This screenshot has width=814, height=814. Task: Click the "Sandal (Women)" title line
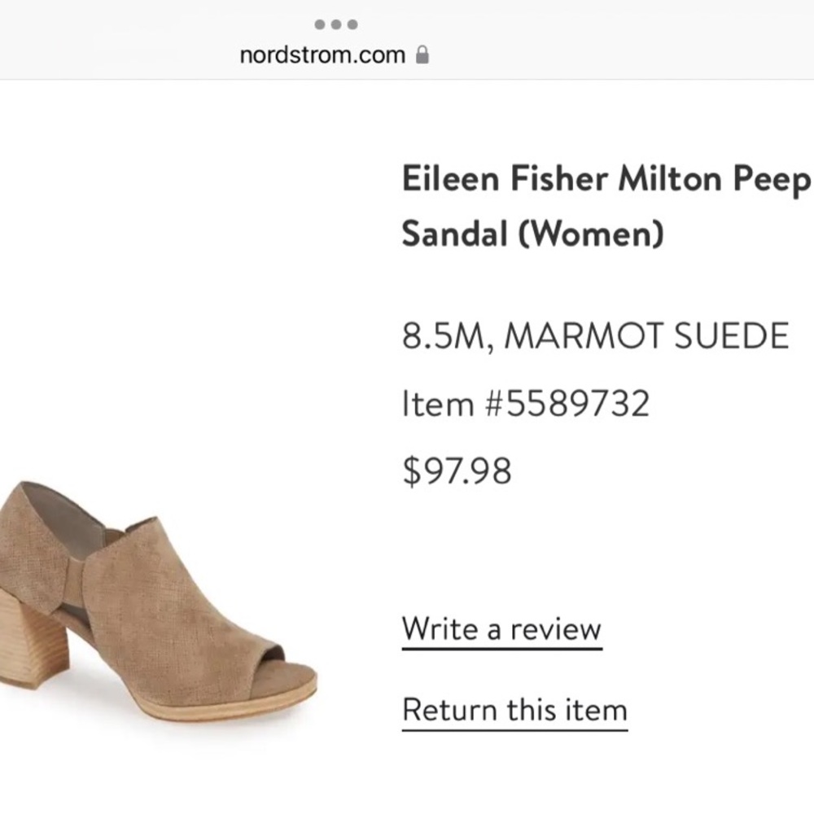(x=532, y=234)
